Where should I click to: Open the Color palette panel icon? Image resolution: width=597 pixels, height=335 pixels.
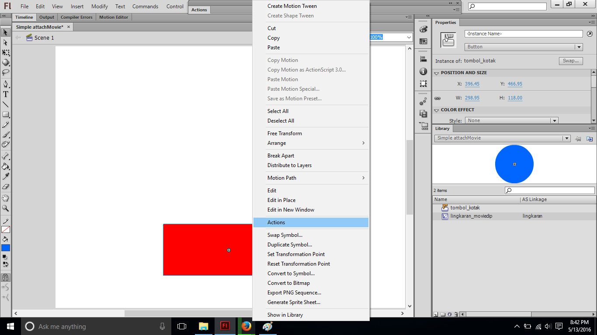pos(423,29)
